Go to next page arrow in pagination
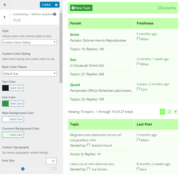The height and width of the screenshot is (174, 182). point(176,112)
